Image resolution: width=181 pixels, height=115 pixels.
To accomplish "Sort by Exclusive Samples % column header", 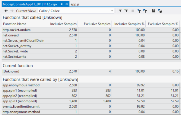I will pyautogui.click(x=163, y=24).
